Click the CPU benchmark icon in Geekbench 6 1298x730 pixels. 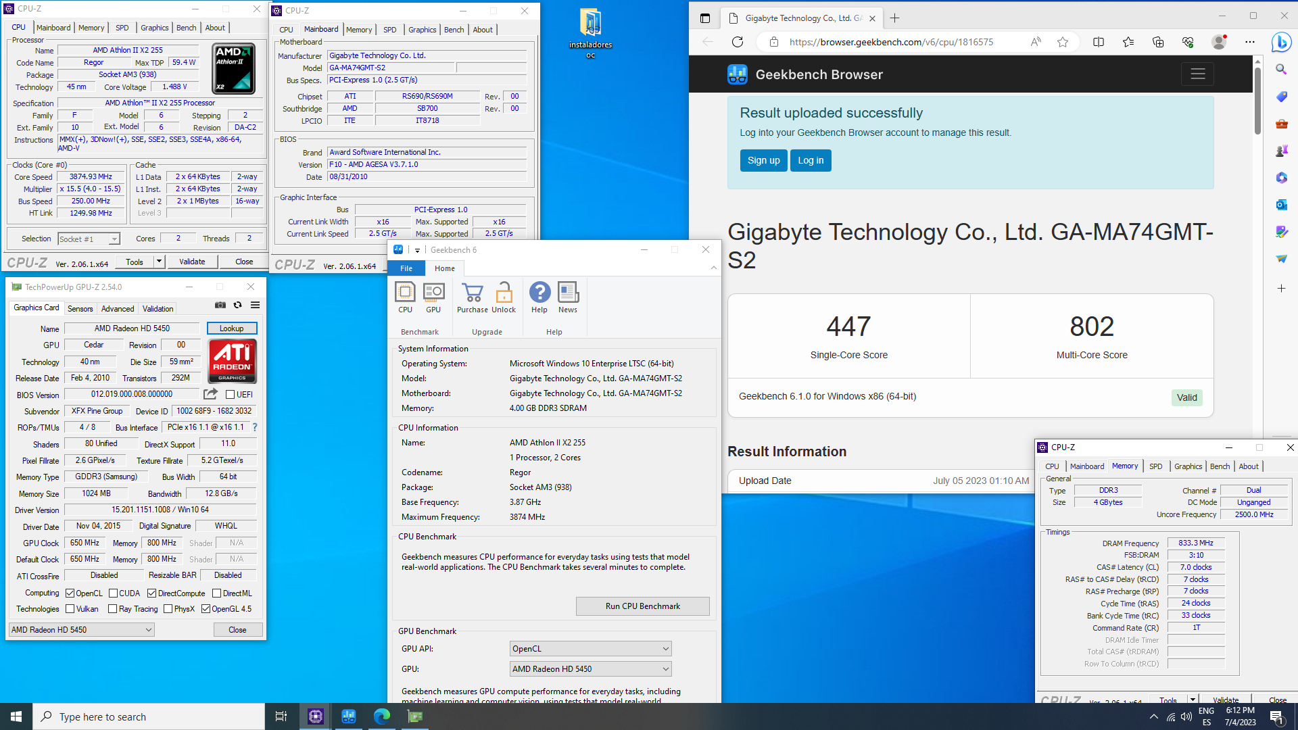[x=405, y=297]
